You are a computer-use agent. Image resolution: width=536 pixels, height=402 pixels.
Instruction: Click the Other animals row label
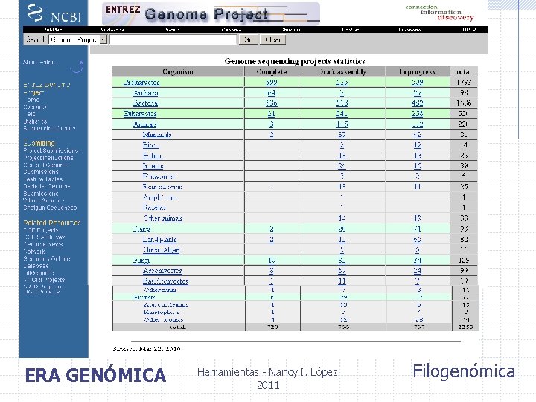click(x=163, y=218)
